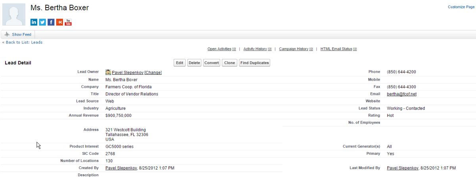Select Current Generator(s) value All
476x179 pixels.
point(389,147)
